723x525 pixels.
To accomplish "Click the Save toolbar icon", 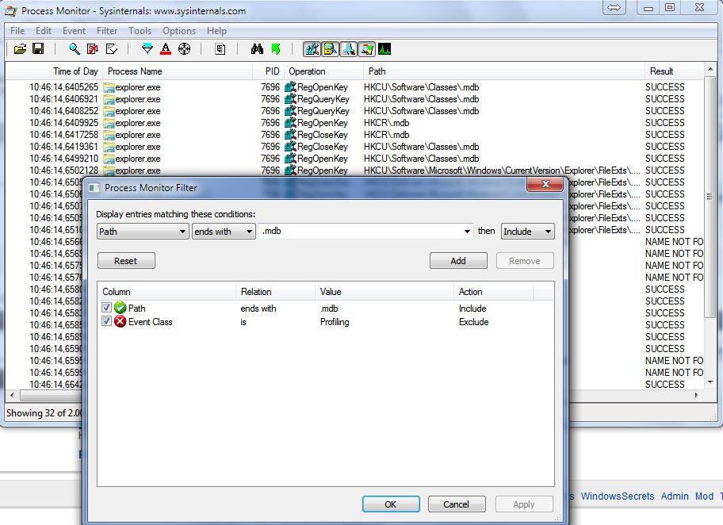I will [x=37, y=49].
